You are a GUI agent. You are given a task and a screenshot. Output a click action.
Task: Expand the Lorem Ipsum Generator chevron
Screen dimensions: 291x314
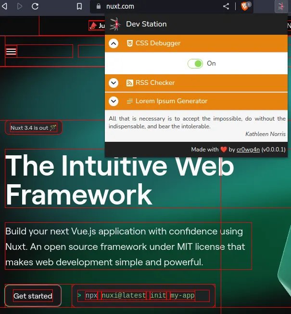pos(114,101)
